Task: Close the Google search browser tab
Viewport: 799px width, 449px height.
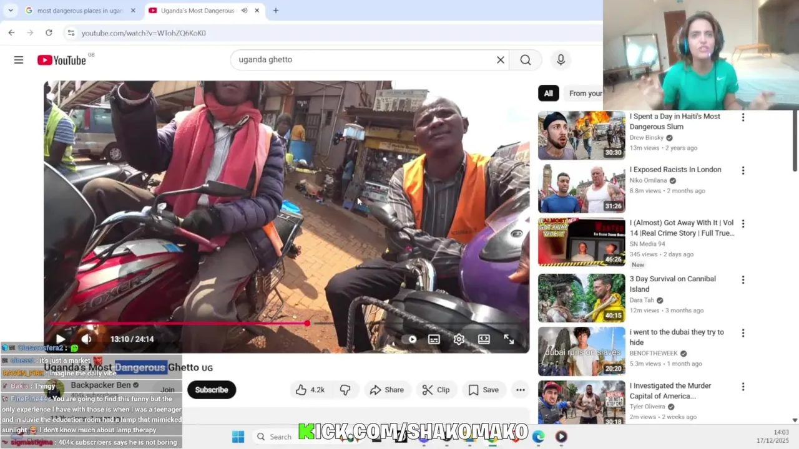Action: click(x=133, y=11)
